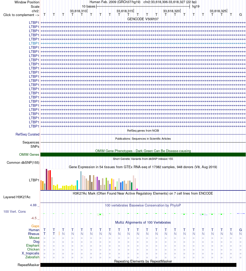Click the 'Click to complement -->' label
The width and height of the screenshot is (246, 271).
coord(21,15)
